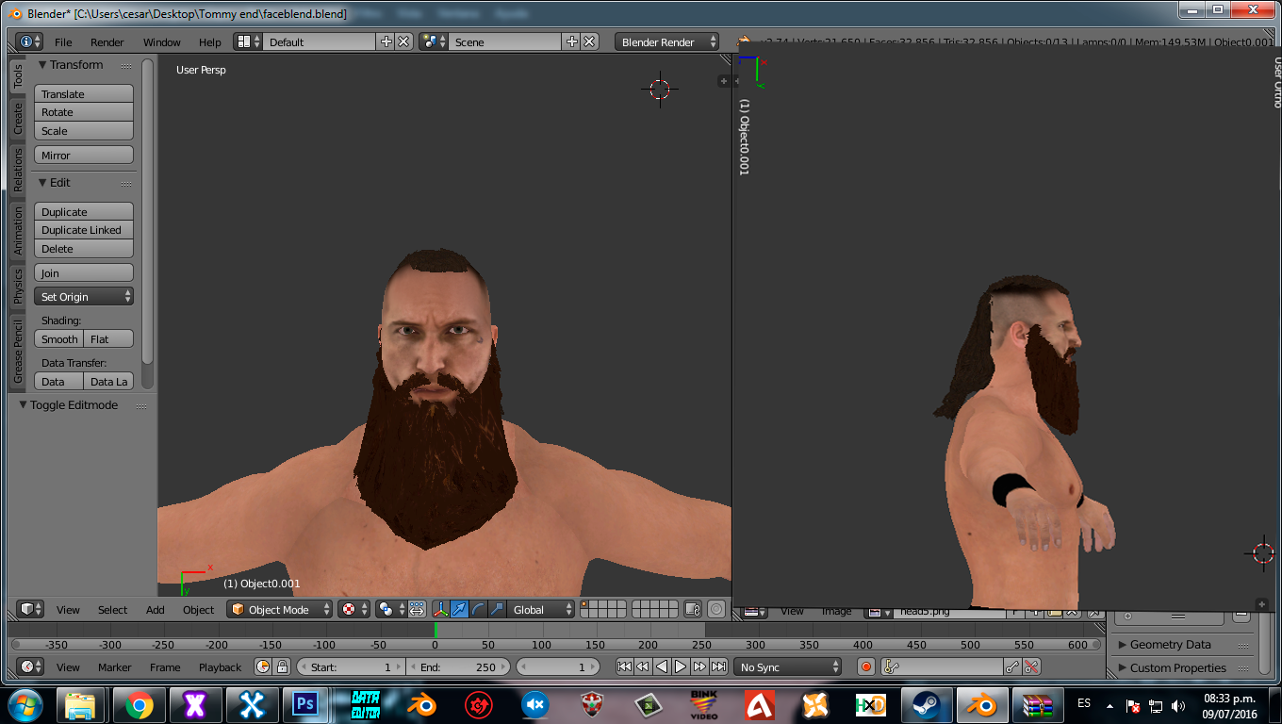Image resolution: width=1282 pixels, height=724 pixels.
Task: Open the Window menu
Action: pyautogui.click(x=162, y=42)
